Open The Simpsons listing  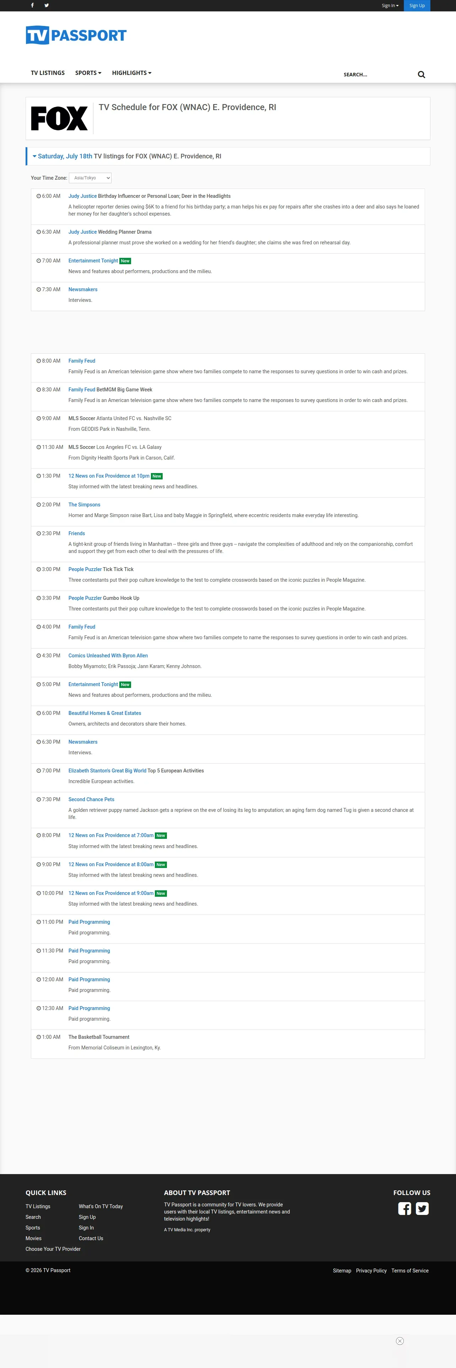85,505
